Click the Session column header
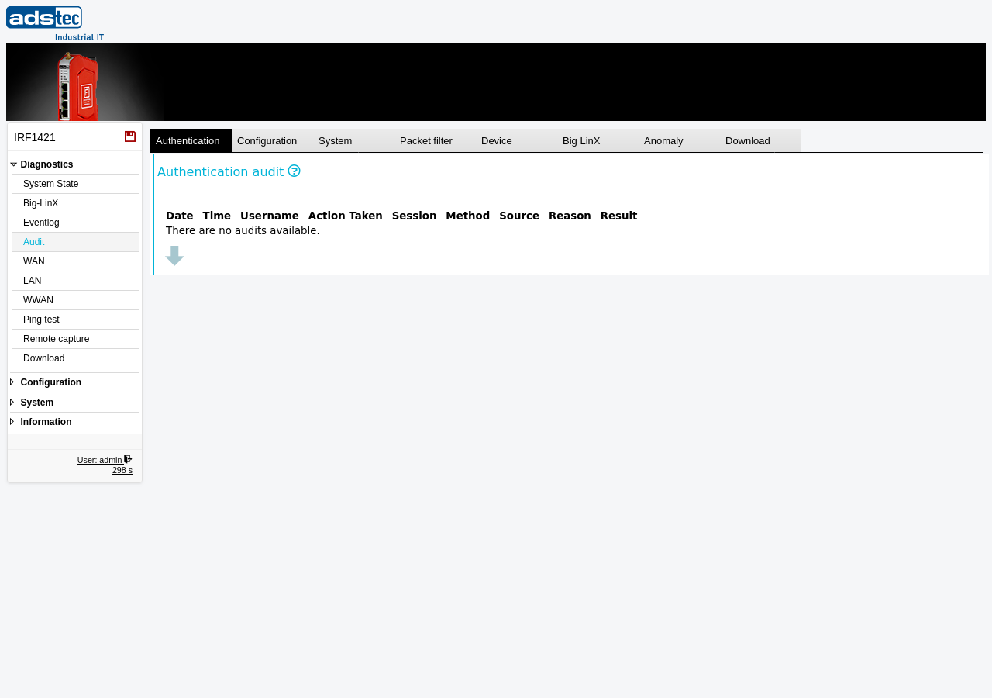This screenshot has width=992, height=698. click(x=414, y=216)
